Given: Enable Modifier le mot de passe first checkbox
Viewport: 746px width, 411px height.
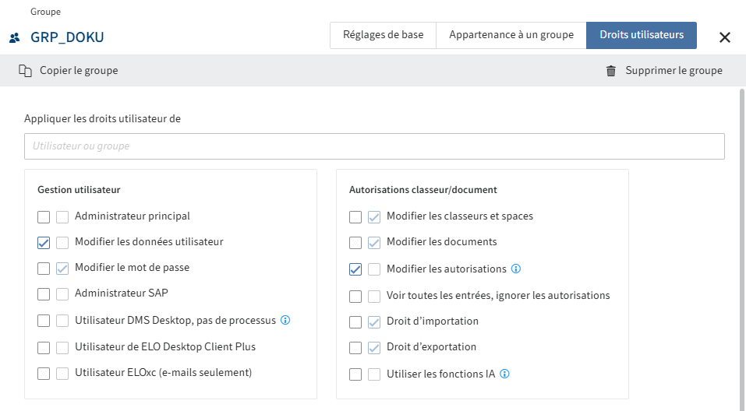Looking at the screenshot, I should pyautogui.click(x=44, y=269).
